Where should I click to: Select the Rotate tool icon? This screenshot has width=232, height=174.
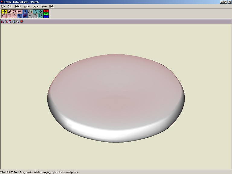[14, 11]
